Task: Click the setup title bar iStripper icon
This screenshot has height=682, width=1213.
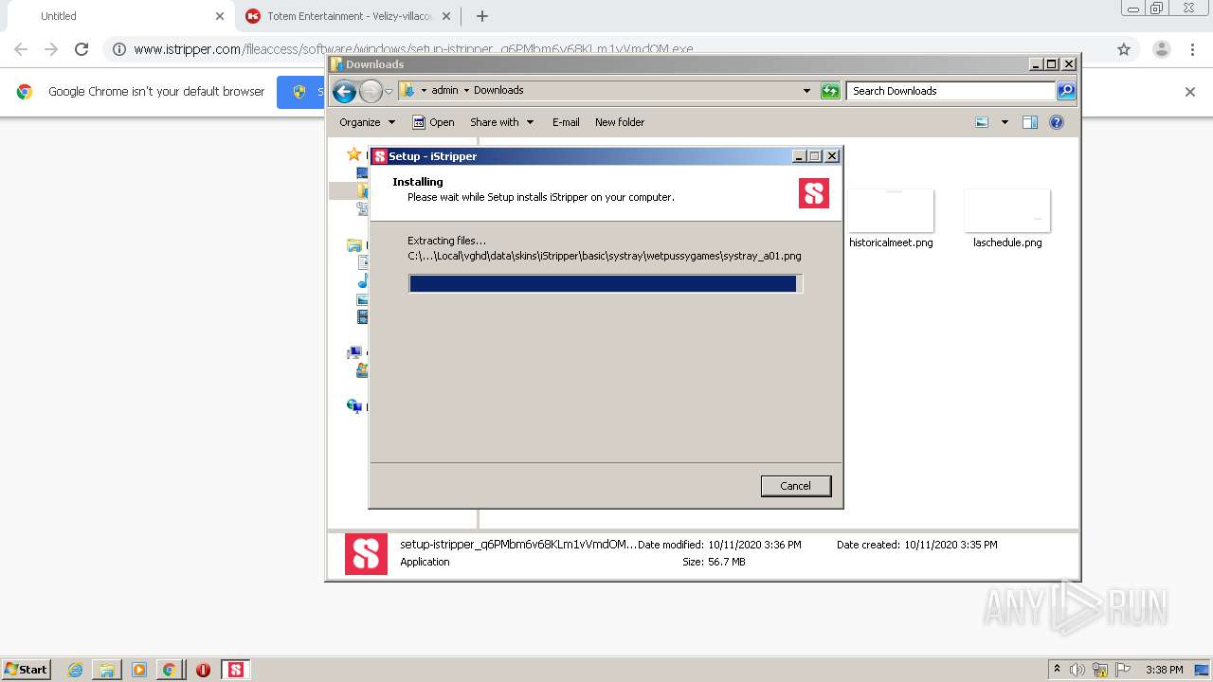Action: [x=380, y=156]
